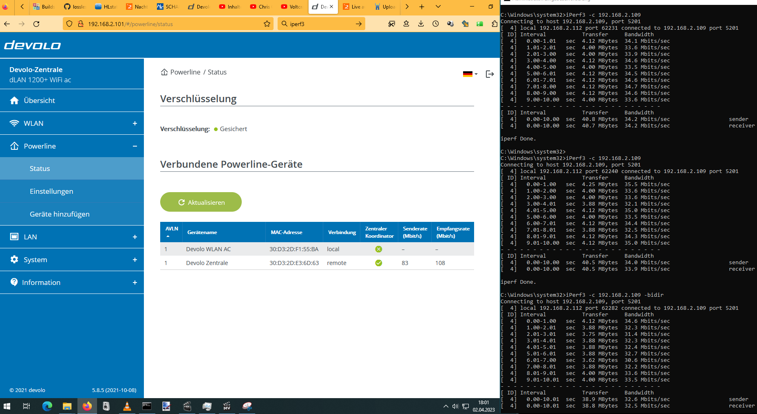Switch to the Upload tab
Image resolution: width=757 pixels, height=414 pixels.
[385, 7]
